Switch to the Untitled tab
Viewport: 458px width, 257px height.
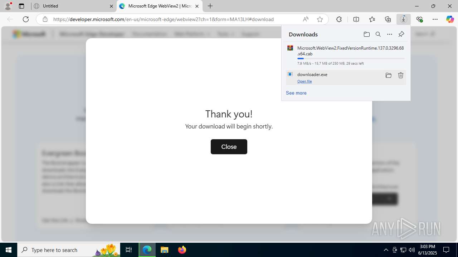[x=74, y=6]
